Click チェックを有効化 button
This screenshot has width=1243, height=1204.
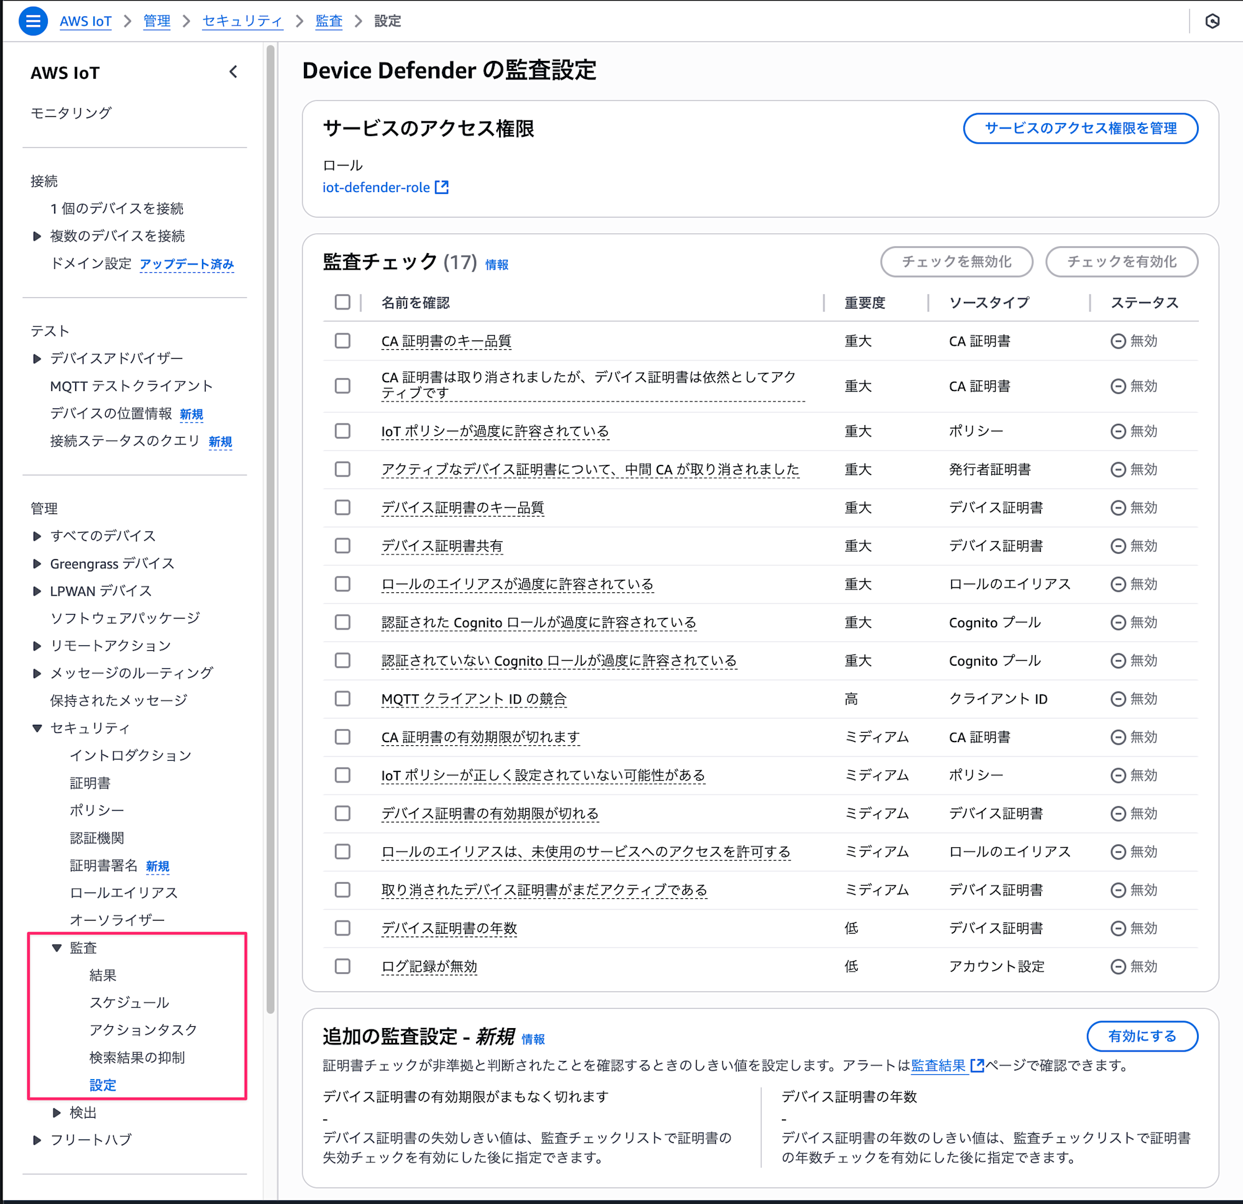coord(1121,261)
